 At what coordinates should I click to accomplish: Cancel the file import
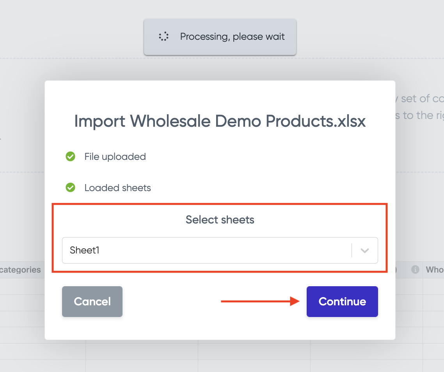(92, 301)
